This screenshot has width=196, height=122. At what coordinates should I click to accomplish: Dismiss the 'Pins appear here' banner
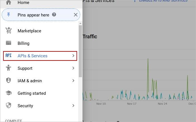pyautogui.click(x=75, y=15)
